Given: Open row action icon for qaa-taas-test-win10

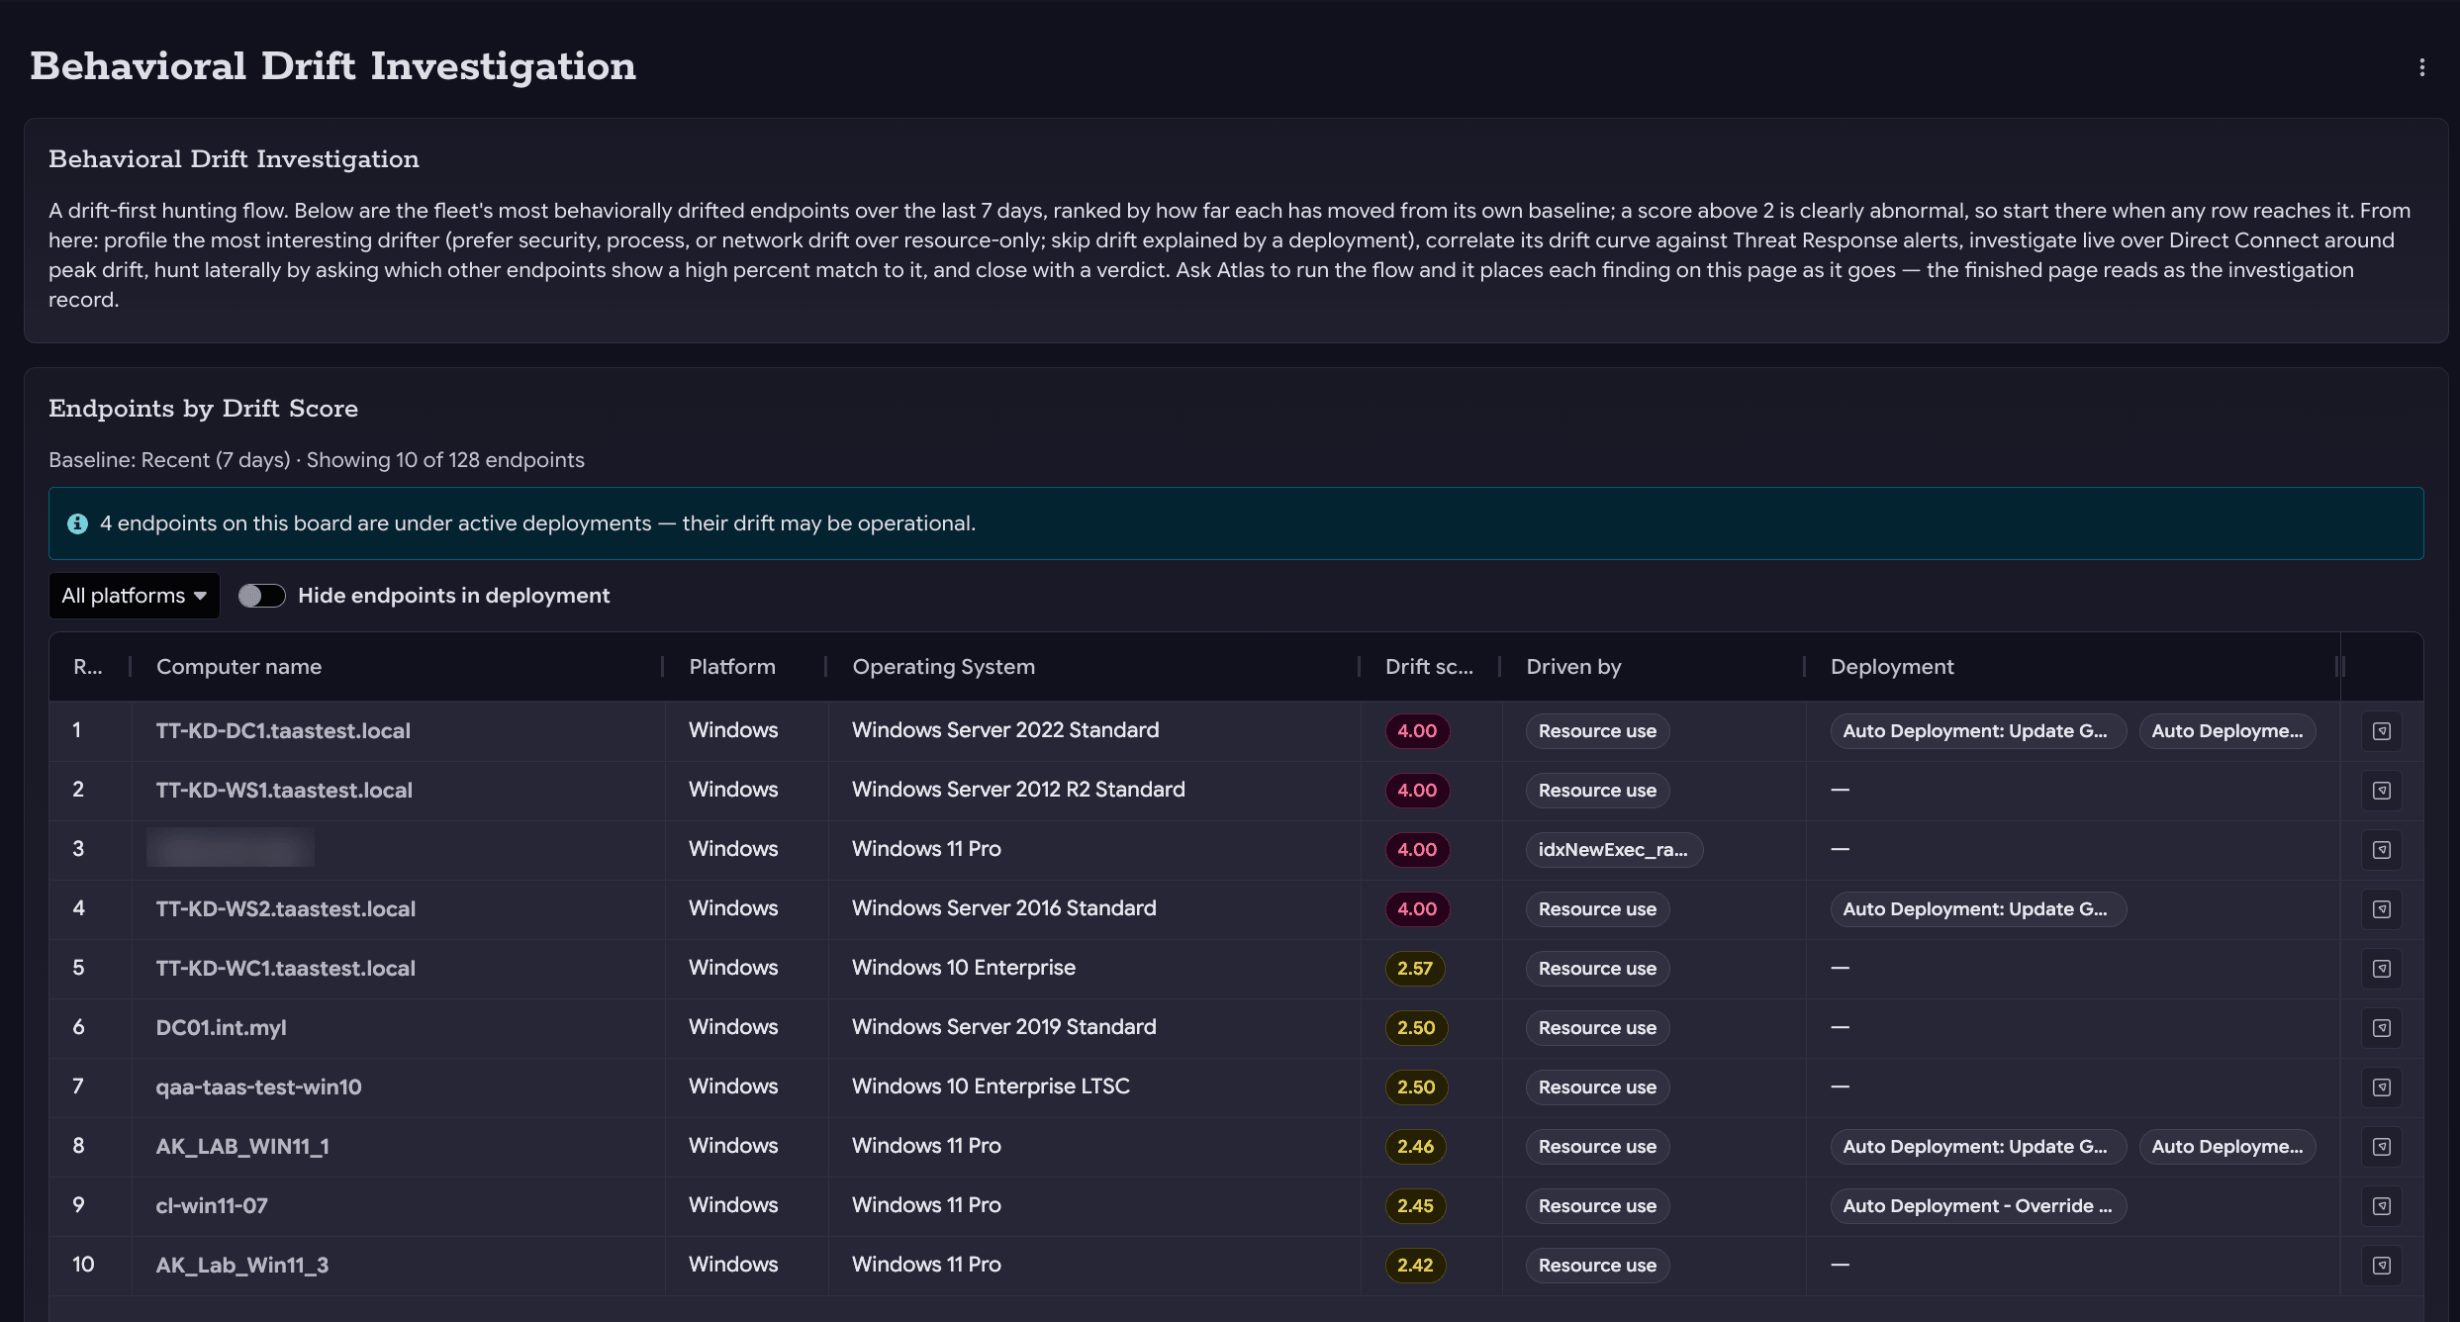Looking at the screenshot, I should pos(2381,1087).
